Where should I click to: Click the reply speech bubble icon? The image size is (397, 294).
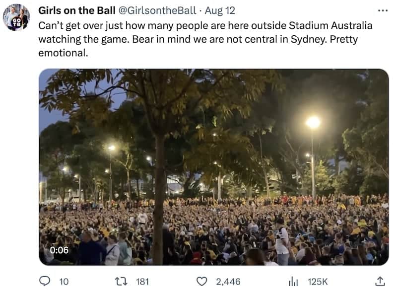(x=45, y=282)
